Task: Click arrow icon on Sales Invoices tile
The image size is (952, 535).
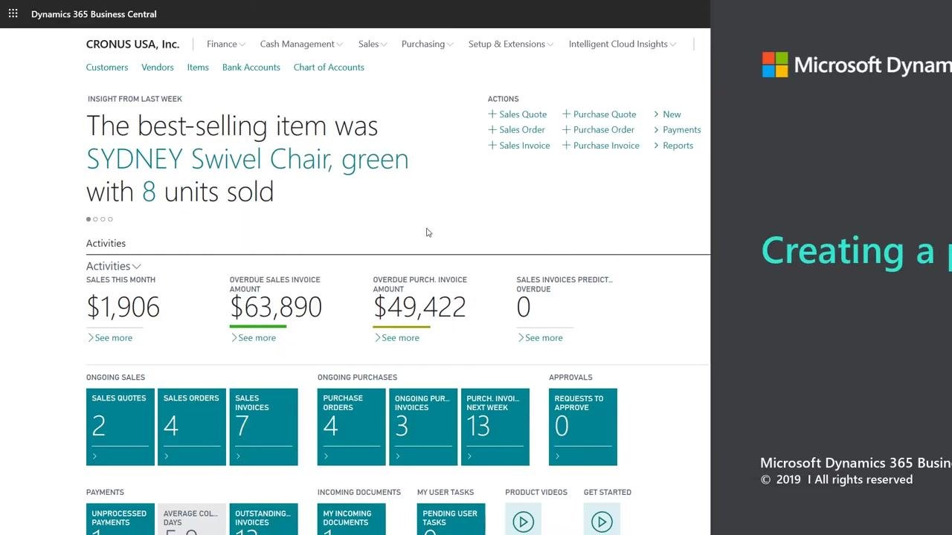Action: 238,456
